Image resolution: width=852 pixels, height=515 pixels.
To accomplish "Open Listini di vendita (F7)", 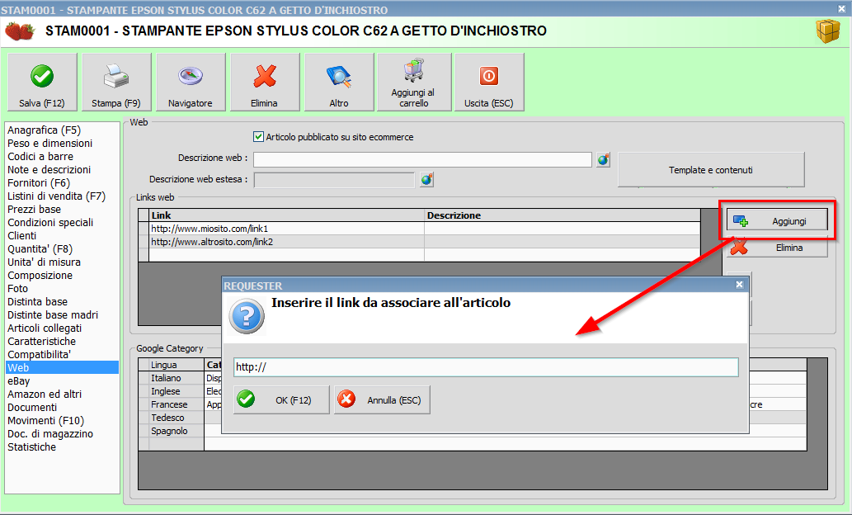I will tap(57, 196).
